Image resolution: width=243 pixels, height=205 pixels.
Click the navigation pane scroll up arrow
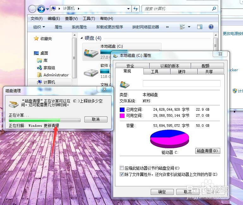[75, 35]
